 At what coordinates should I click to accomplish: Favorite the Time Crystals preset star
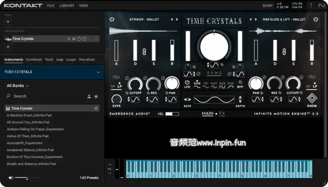[96, 108]
